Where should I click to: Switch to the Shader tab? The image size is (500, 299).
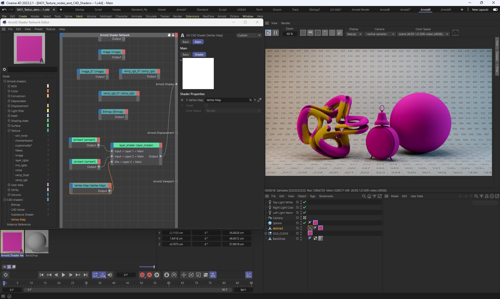199,55
